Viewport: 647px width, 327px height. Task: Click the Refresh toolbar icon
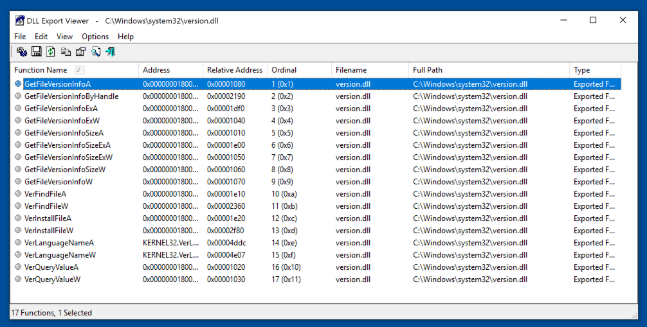(x=51, y=52)
